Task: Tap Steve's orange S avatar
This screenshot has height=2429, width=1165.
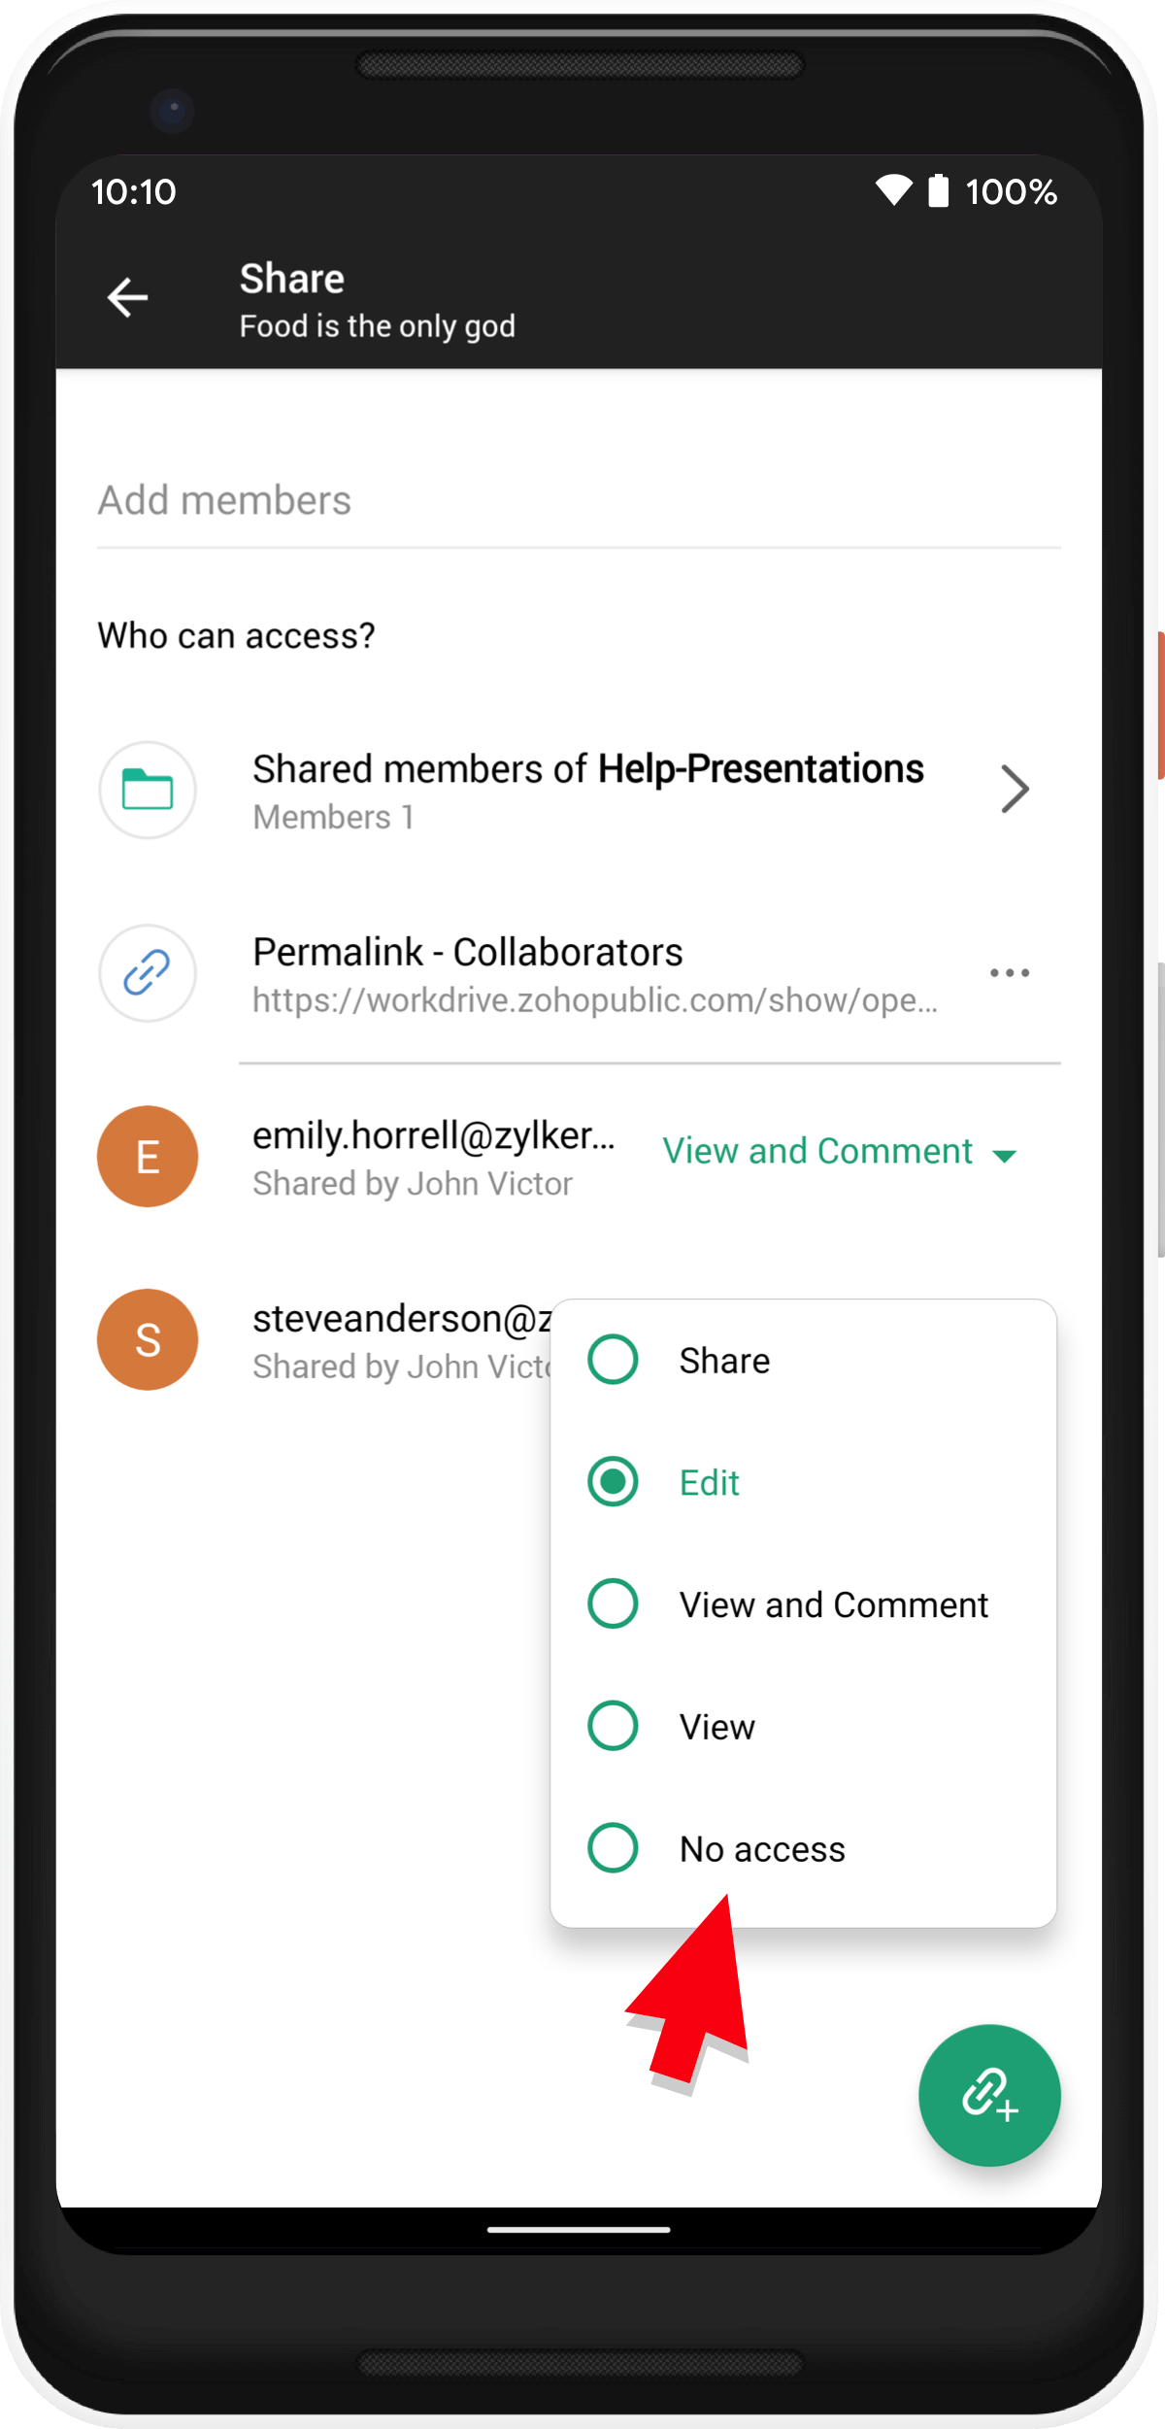Action: click(x=148, y=1339)
